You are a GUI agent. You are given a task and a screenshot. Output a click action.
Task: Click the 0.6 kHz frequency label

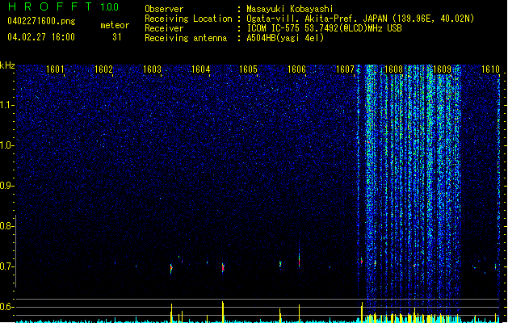[6, 307]
